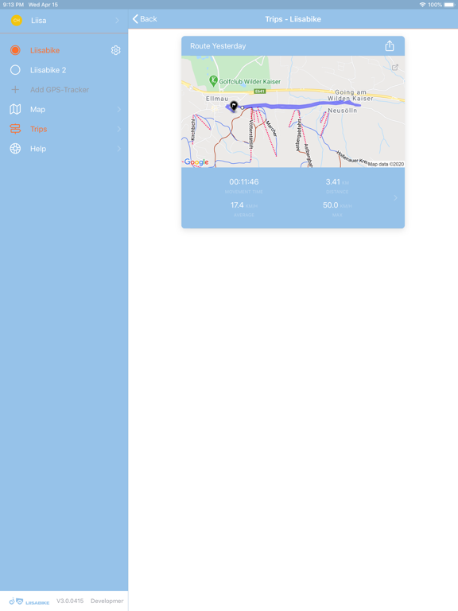
Task: Select the Liisabike 2 tracker radio button
Action: [x=15, y=70]
